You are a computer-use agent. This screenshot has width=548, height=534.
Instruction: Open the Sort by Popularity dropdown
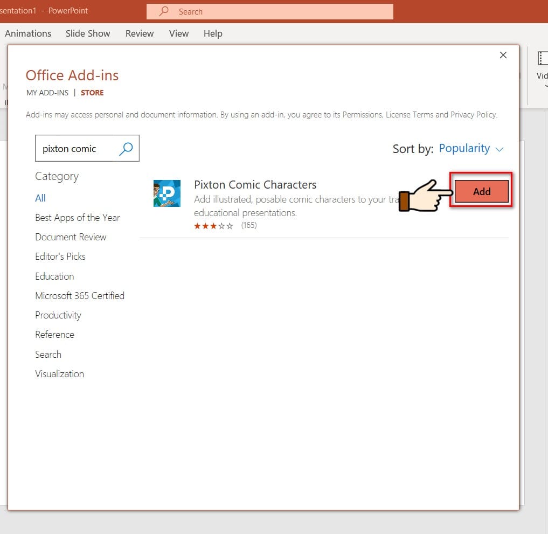pos(471,149)
